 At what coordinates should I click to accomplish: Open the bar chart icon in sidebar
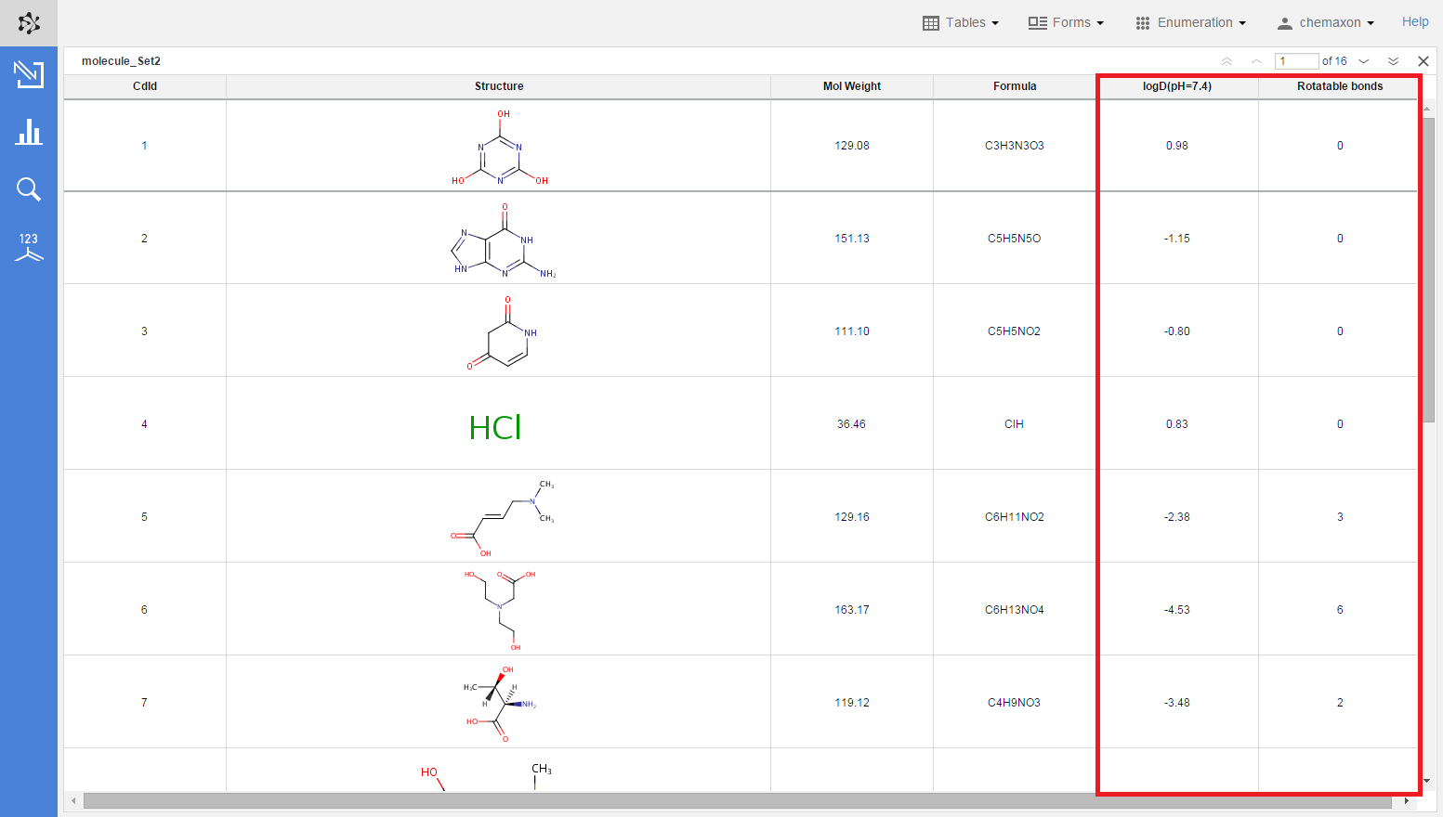pos(29,132)
